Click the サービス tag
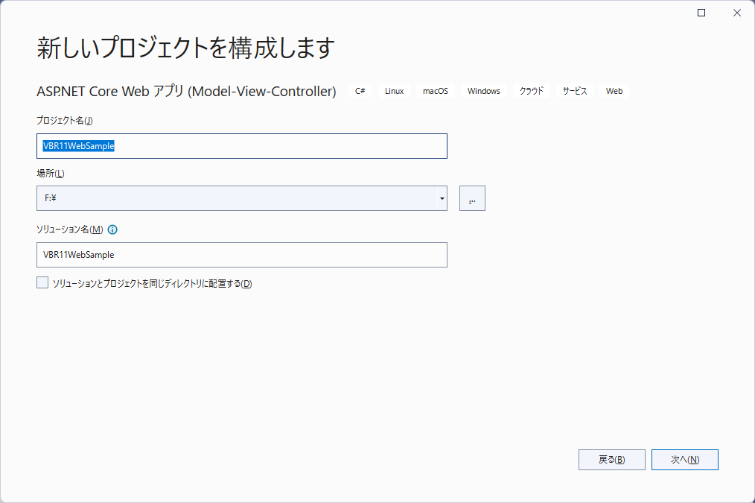This screenshot has height=503, width=755. point(575,91)
